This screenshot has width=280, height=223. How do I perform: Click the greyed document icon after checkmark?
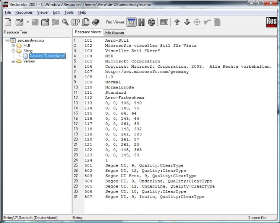click(x=217, y=22)
